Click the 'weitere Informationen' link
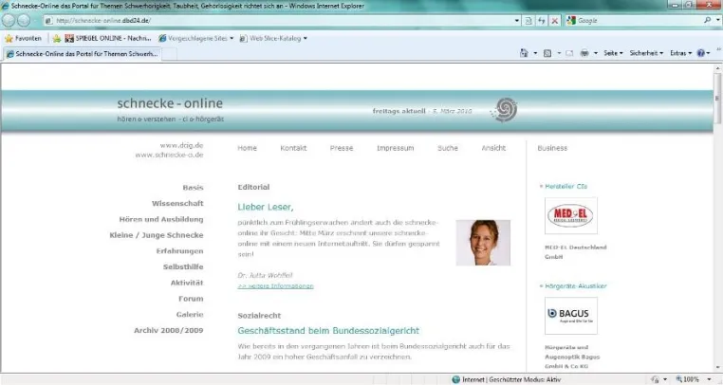The height and width of the screenshot is (385, 723). 276,285
